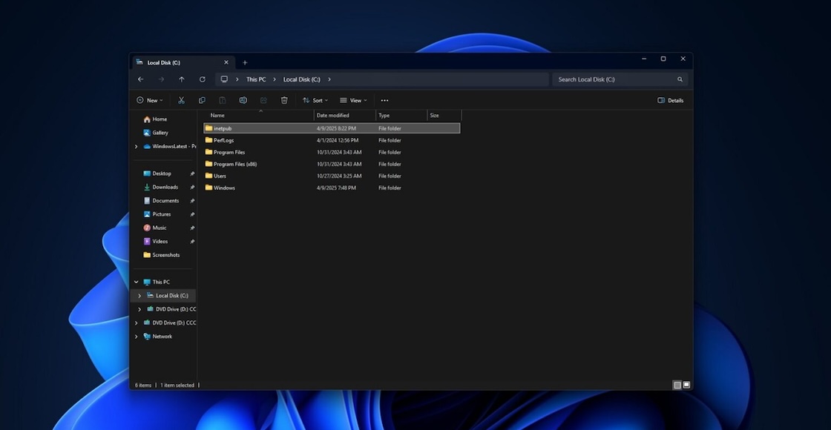
Task: Navigate back with the back arrow
Action: 141,79
